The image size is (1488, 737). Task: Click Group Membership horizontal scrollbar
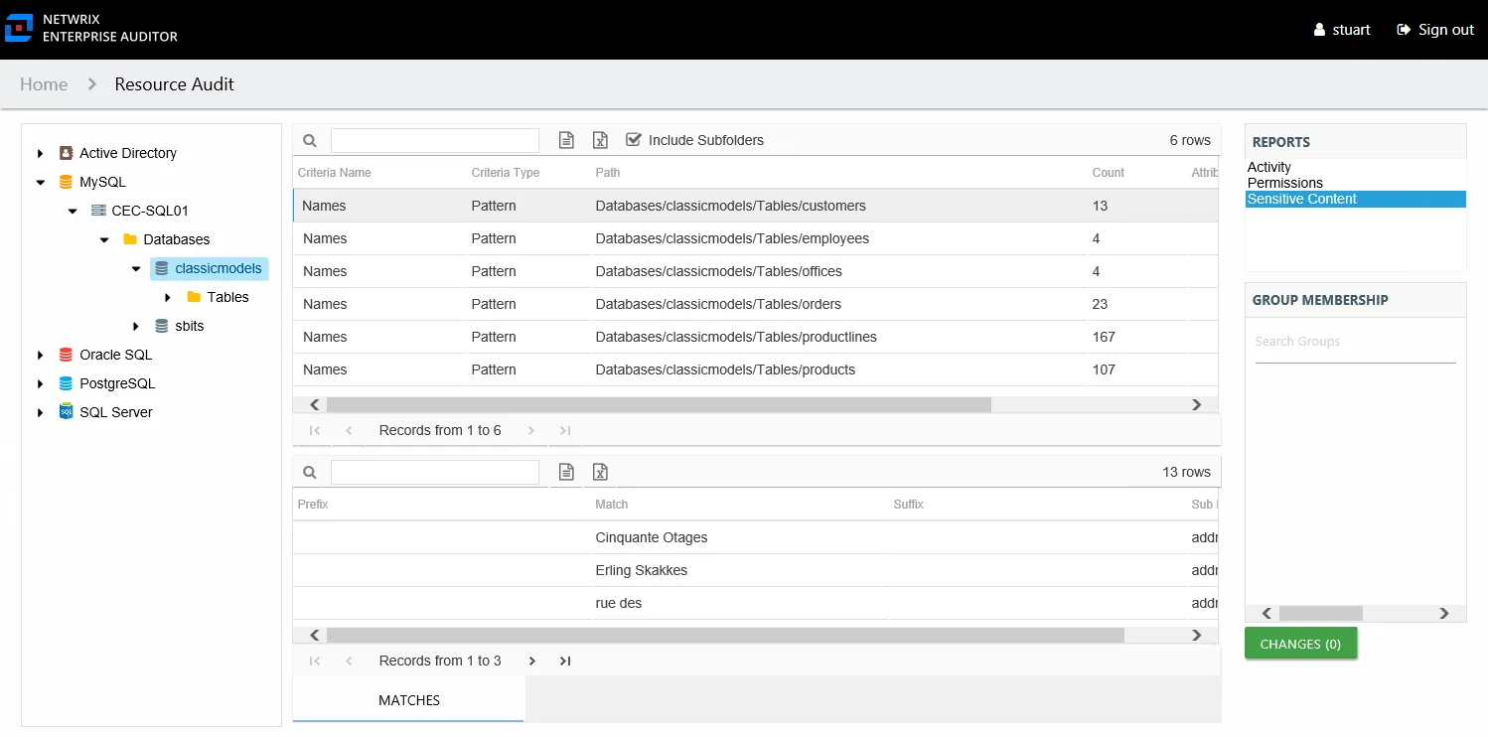(x=1321, y=614)
